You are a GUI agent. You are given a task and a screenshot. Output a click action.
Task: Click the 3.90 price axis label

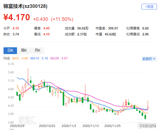pyautogui.click(x=11, y=114)
